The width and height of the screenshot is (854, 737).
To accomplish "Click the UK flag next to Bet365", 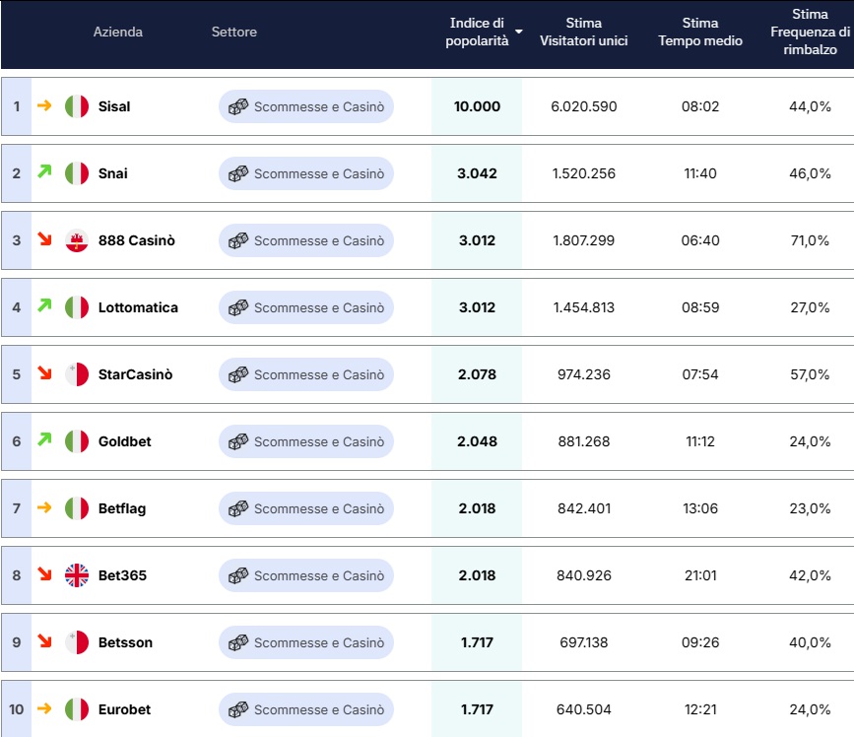I will (x=76, y=575).
